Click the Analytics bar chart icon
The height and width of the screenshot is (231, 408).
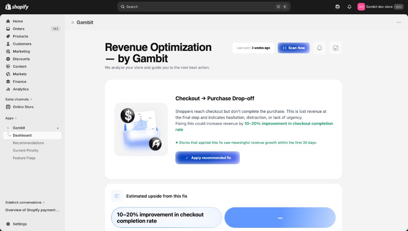(x=8, y=89)
